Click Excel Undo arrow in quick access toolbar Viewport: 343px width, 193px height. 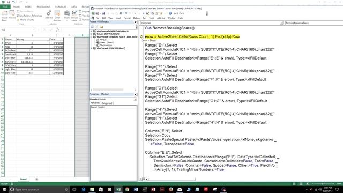(x=13, y=2)
